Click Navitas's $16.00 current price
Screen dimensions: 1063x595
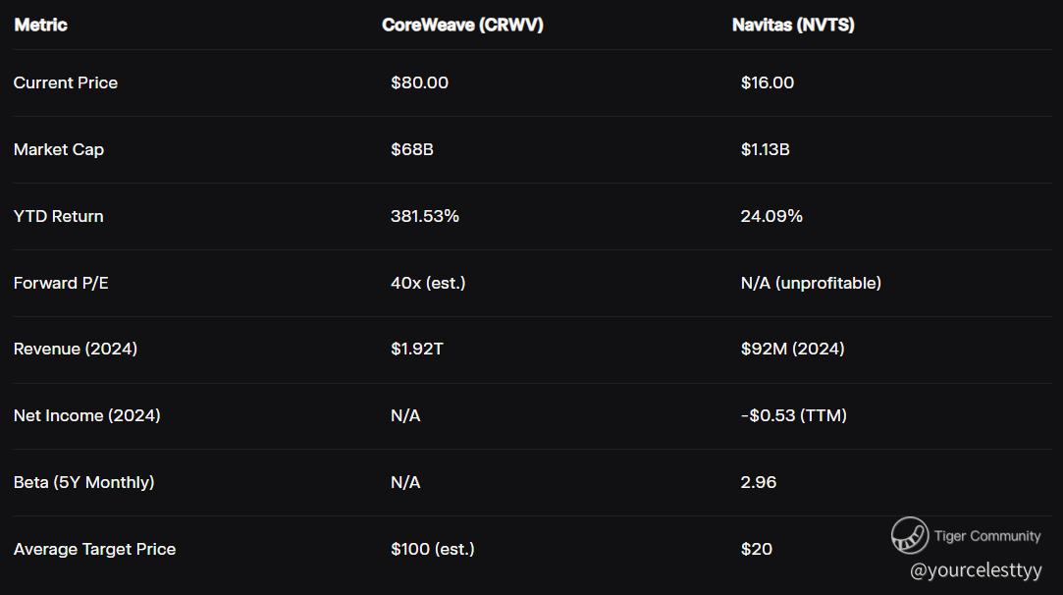point(768,82)
